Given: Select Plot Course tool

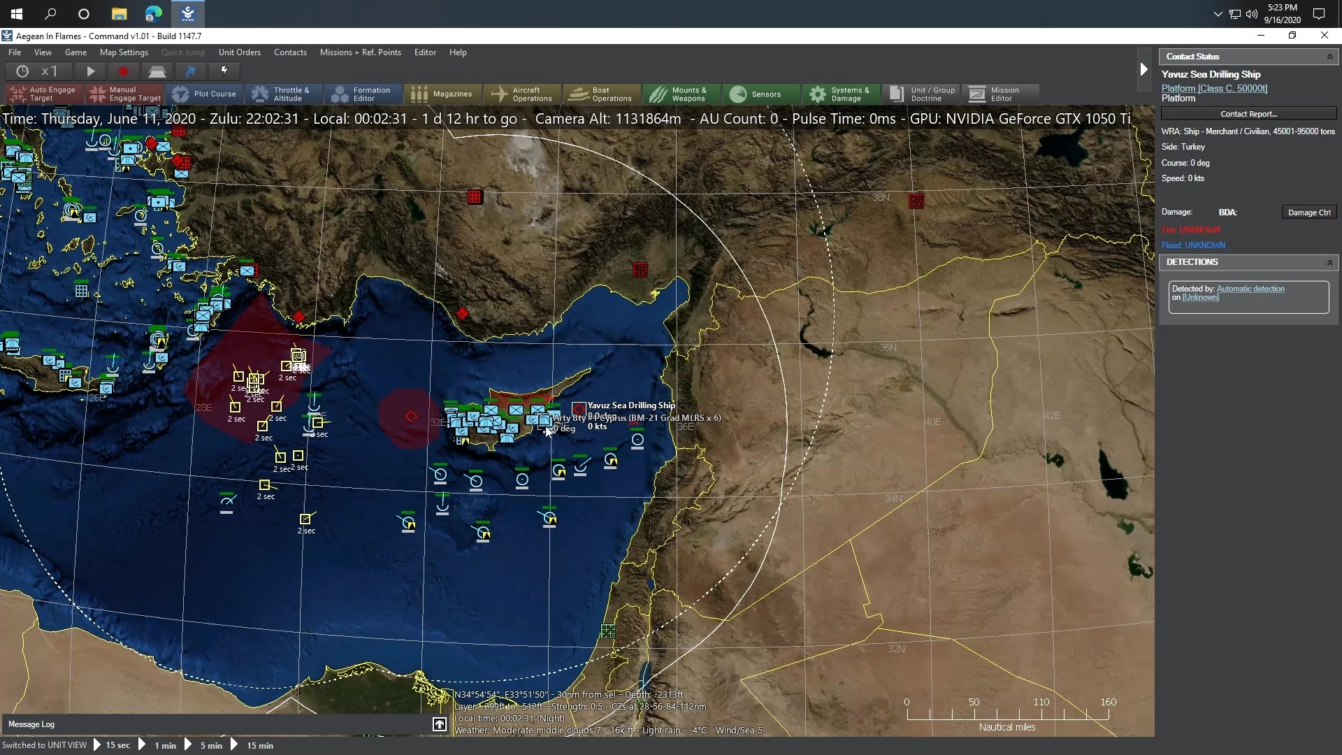Looking at the screenshot, I should pyautogui.click(x=205, y=94).
